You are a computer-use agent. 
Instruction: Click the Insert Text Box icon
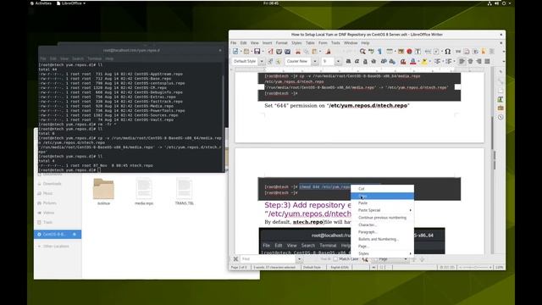(x=418, y=52)
